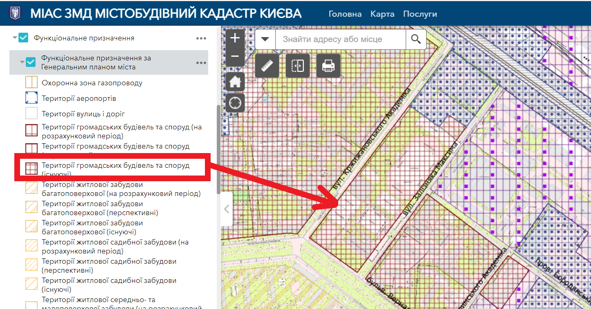Select багатоповерхової (перспективні) legend entry

point(100,208)
